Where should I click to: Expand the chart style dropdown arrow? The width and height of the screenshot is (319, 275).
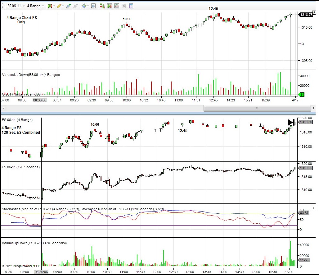(x=54, y=6)
